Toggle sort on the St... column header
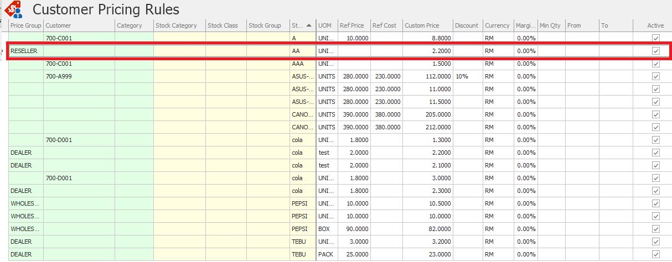 [303, 25]
